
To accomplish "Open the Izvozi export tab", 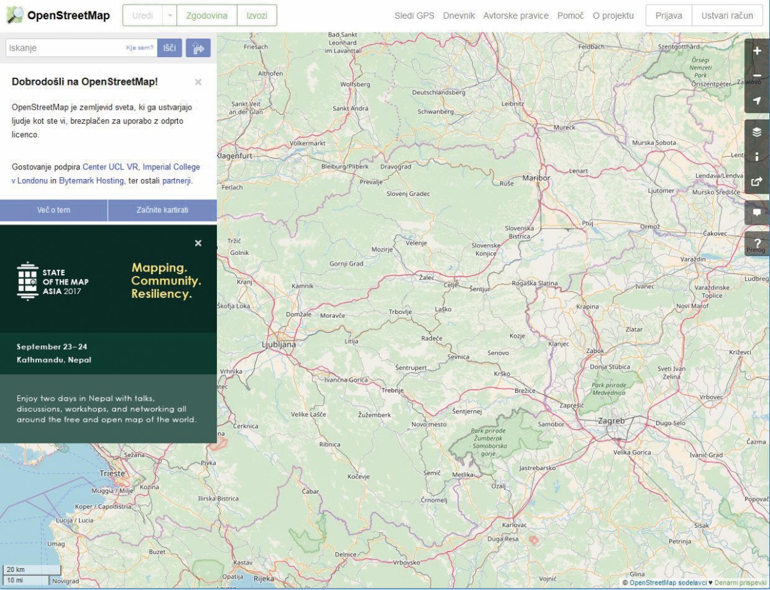I will (257, 15).
